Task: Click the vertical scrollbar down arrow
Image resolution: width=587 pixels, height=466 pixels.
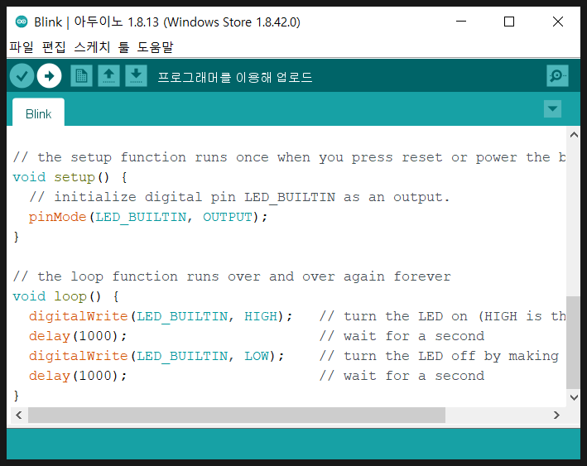Action: click(574, 397)
